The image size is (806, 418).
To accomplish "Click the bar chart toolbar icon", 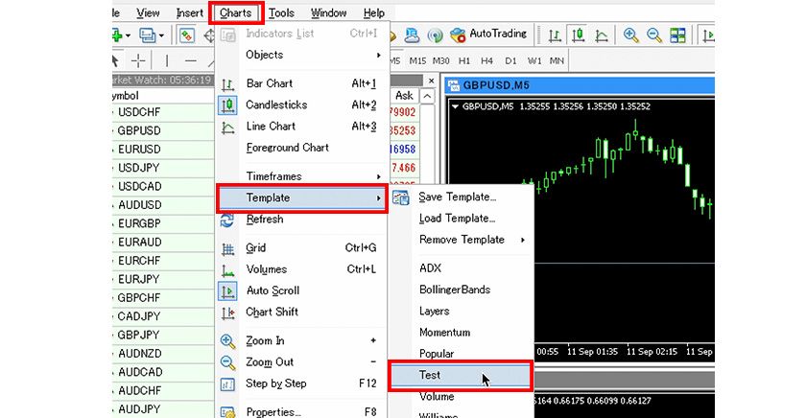I will [555, 35].
